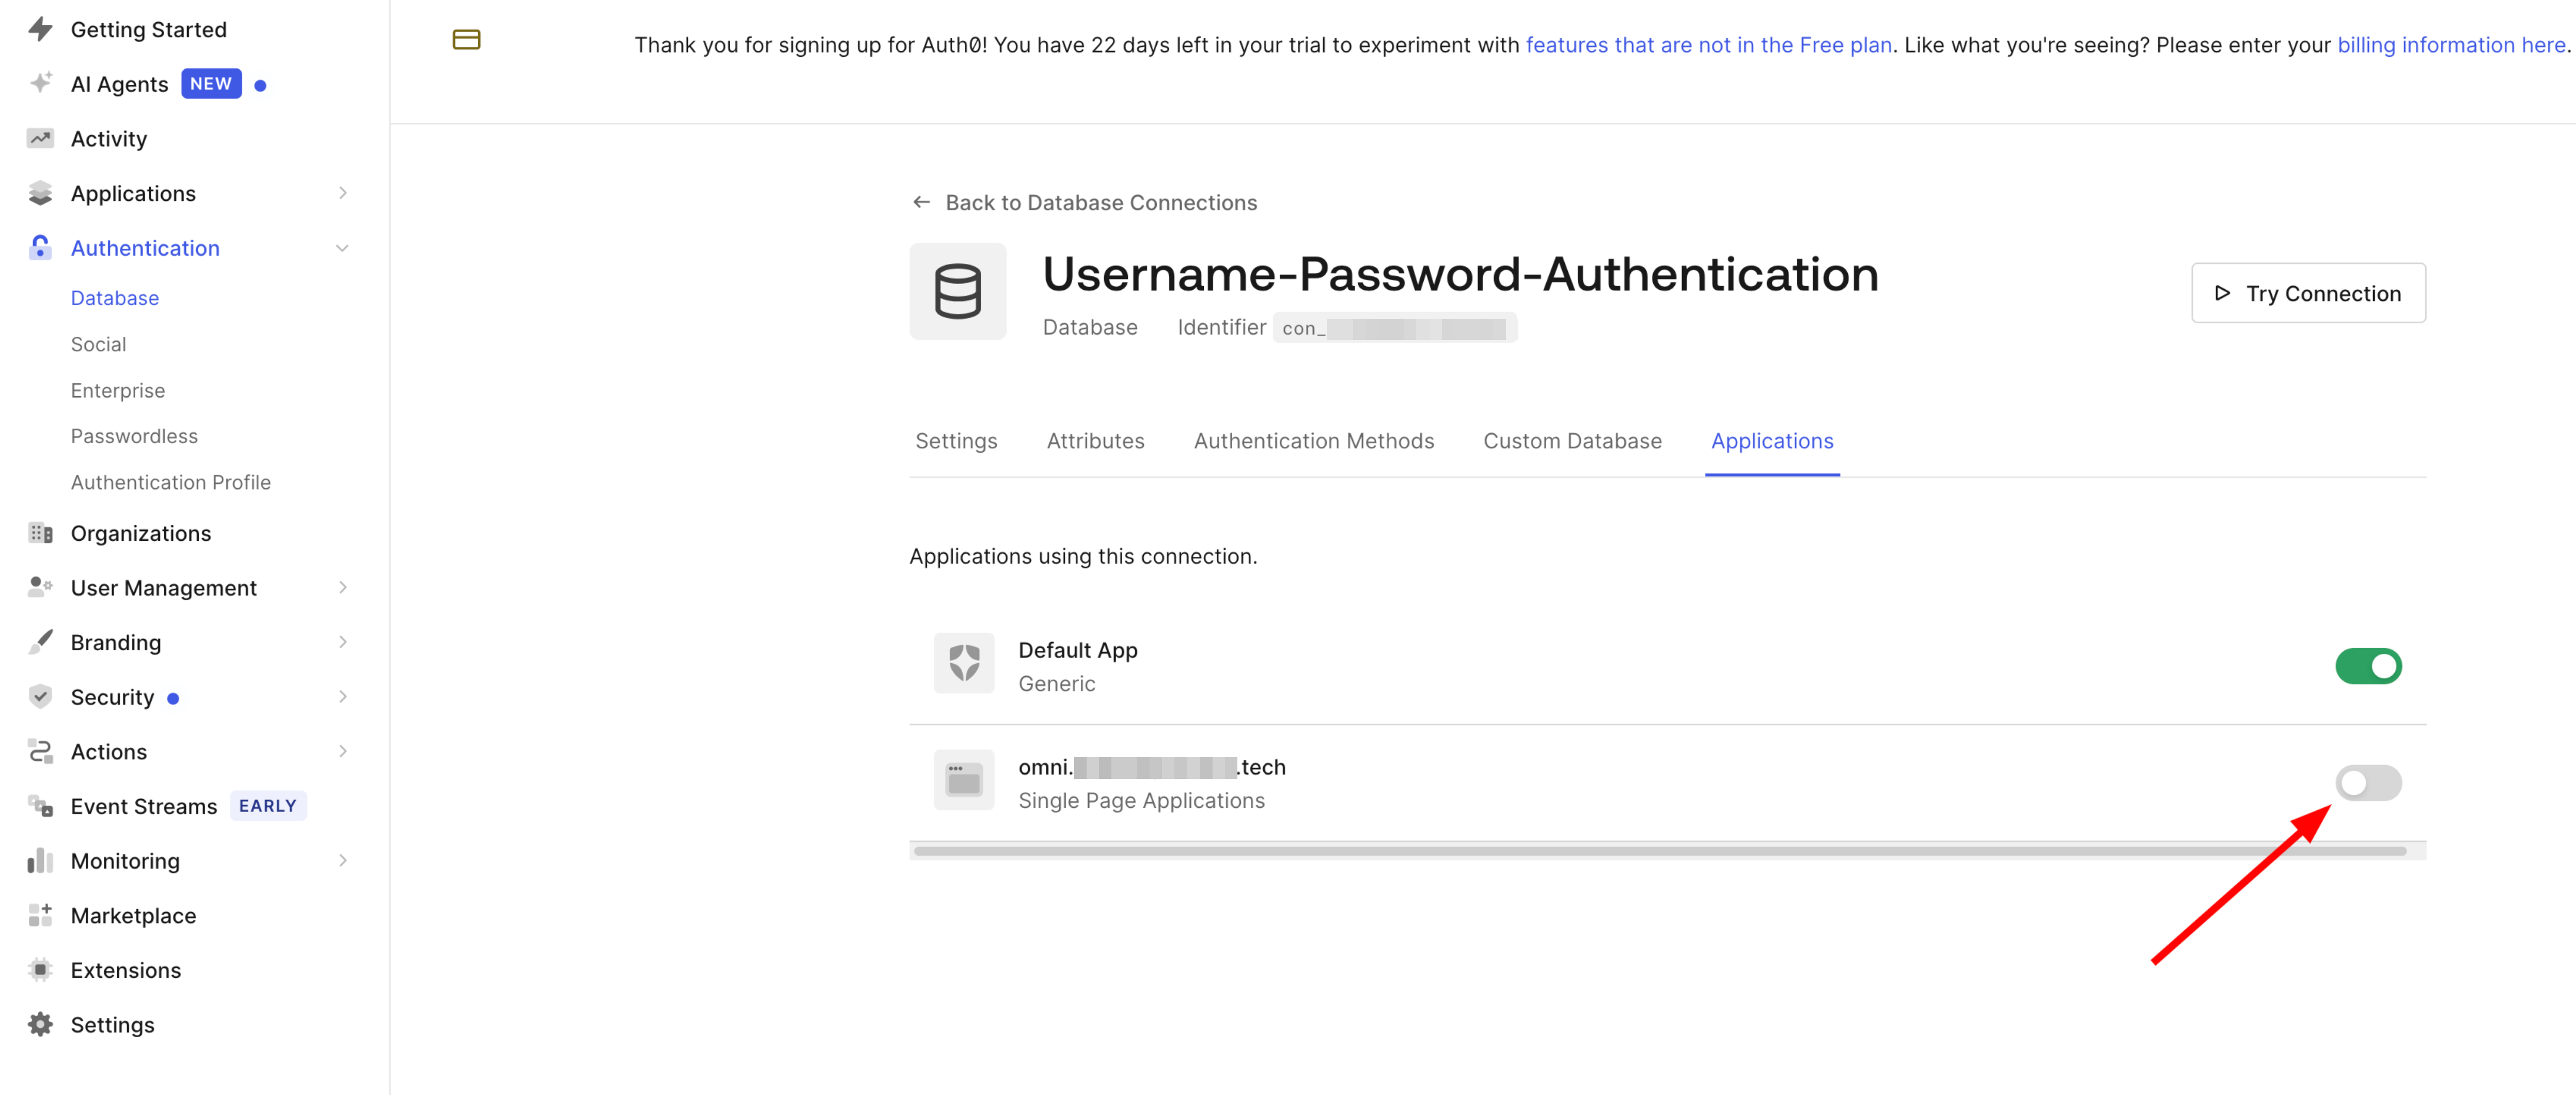Collapse the Authentication section chevron
The width and height of the screenshot is (2576, 1095).
(343, 247)
